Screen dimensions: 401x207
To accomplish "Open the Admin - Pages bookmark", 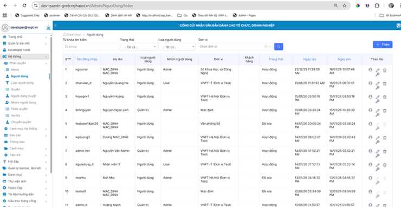I will tap(244, 15).
